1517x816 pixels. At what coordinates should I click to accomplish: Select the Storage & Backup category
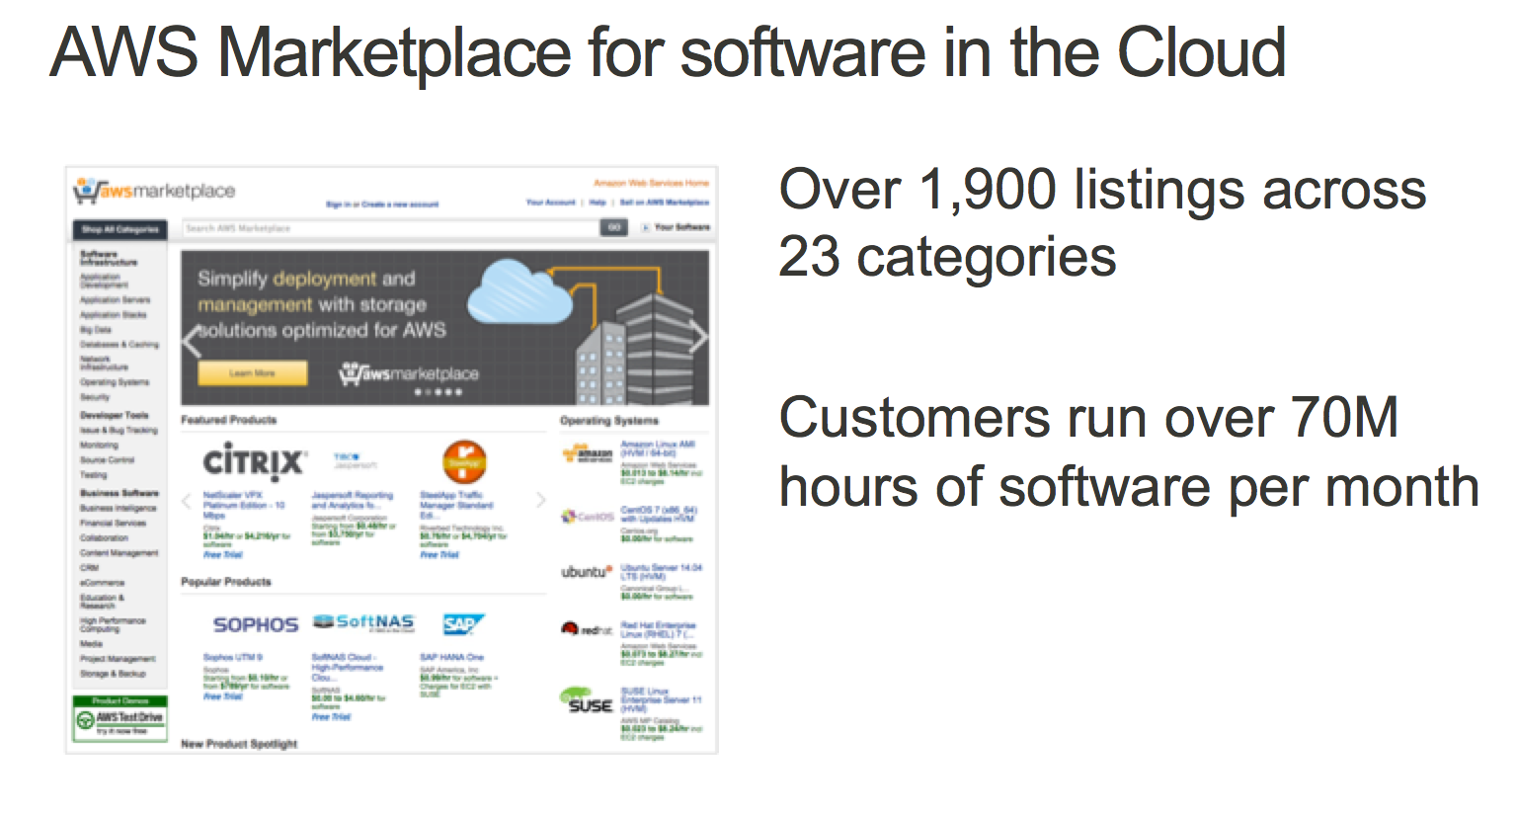click(113, 673)
